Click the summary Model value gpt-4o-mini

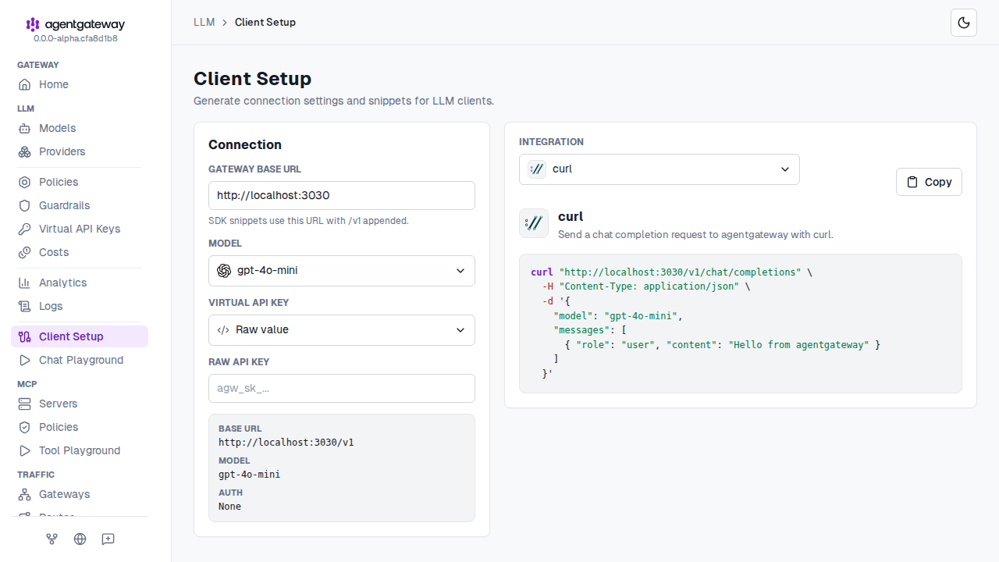pos(250,474)
